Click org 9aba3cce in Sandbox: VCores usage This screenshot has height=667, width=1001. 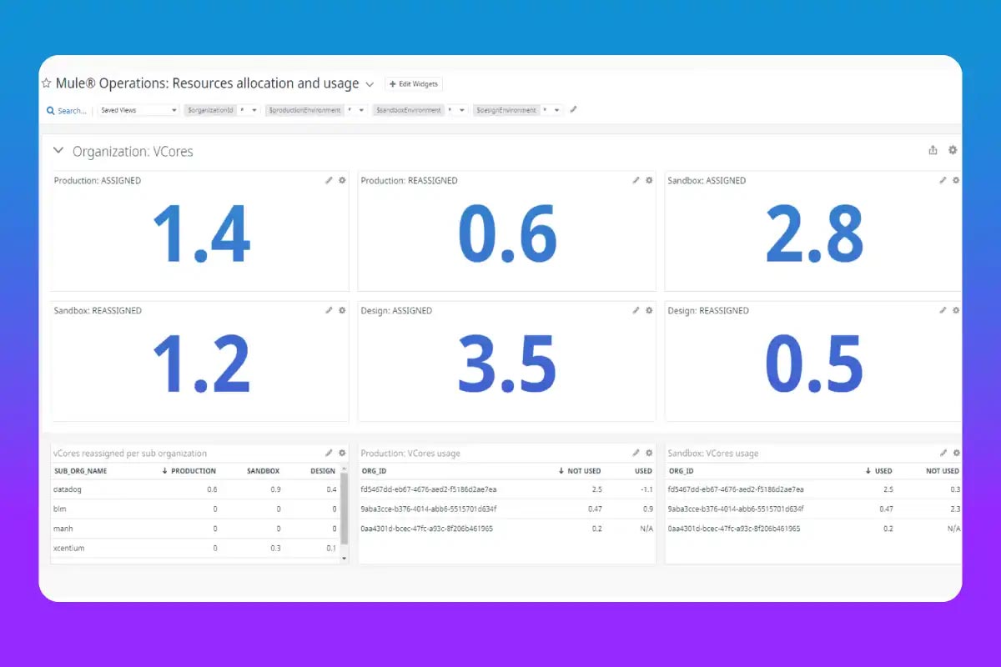tap(736, 509)
